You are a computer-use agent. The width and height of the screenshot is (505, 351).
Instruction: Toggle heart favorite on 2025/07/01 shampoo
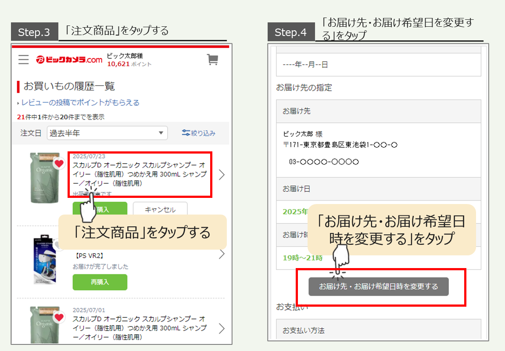click(59, 317)
